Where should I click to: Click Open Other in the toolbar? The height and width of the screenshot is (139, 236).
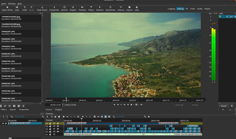[x=7, y=9]
